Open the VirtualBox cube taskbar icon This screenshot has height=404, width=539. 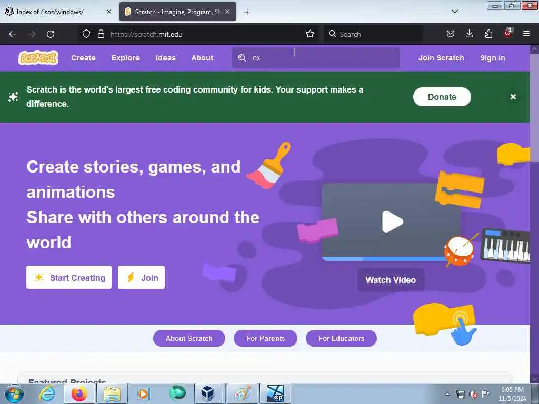[207, 394]
